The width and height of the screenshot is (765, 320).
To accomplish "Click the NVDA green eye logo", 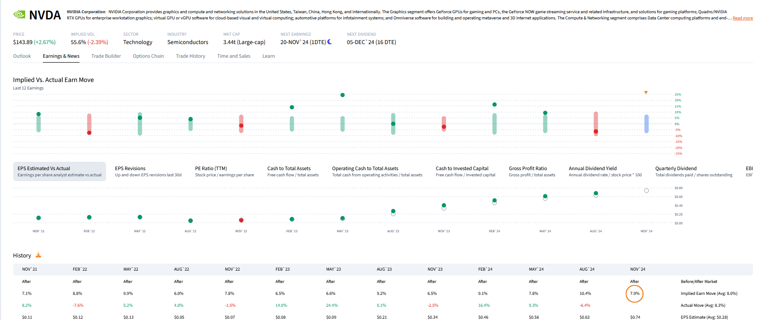I will click(19, 15).
